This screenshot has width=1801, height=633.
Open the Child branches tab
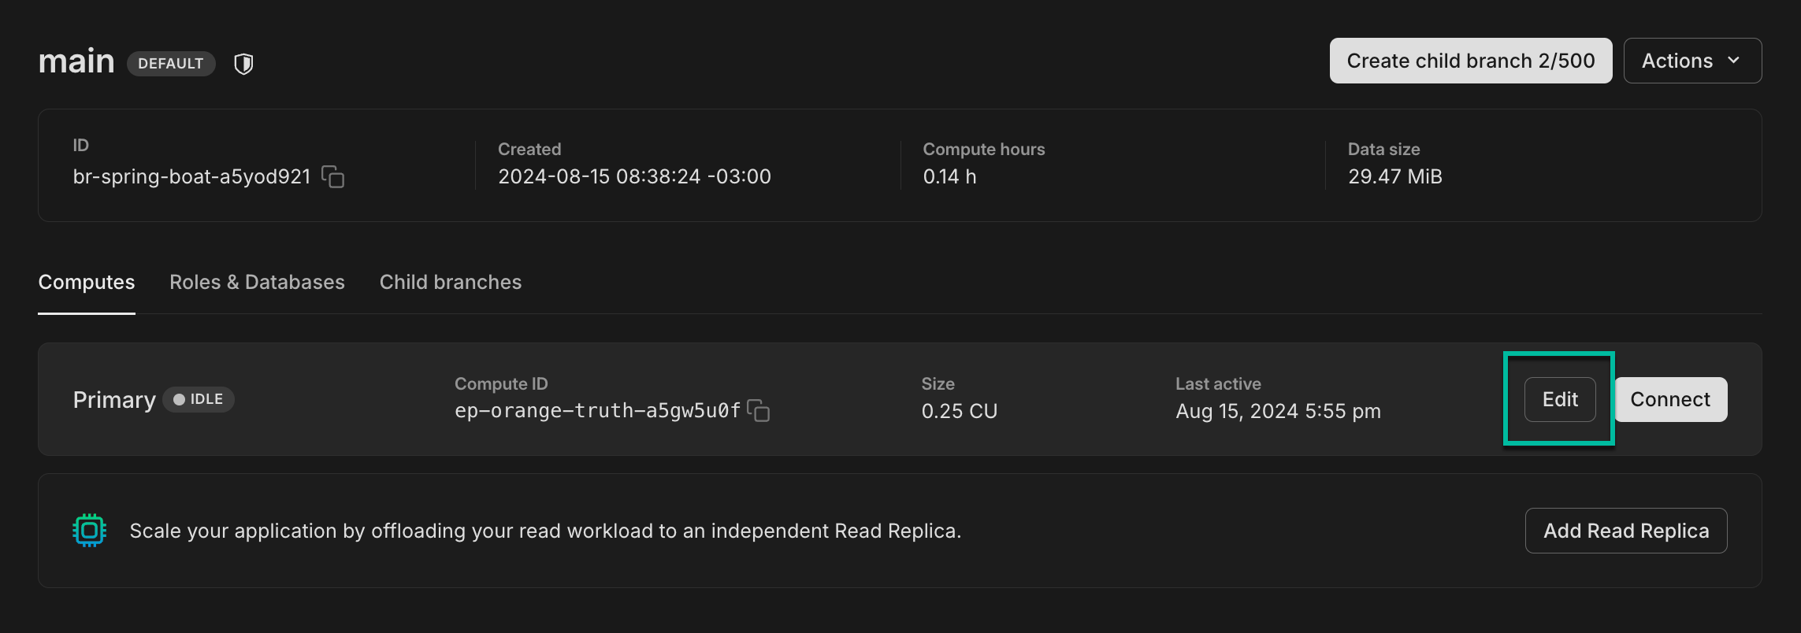pos(451,282)
